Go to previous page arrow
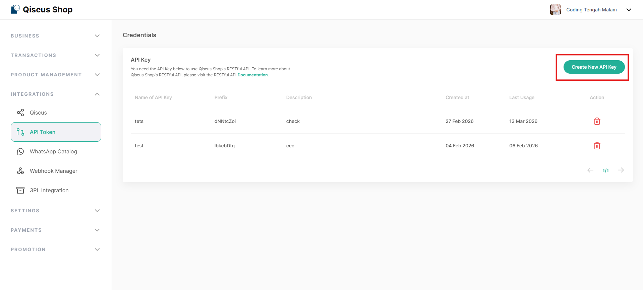643x290 pixels. point(590,170)
